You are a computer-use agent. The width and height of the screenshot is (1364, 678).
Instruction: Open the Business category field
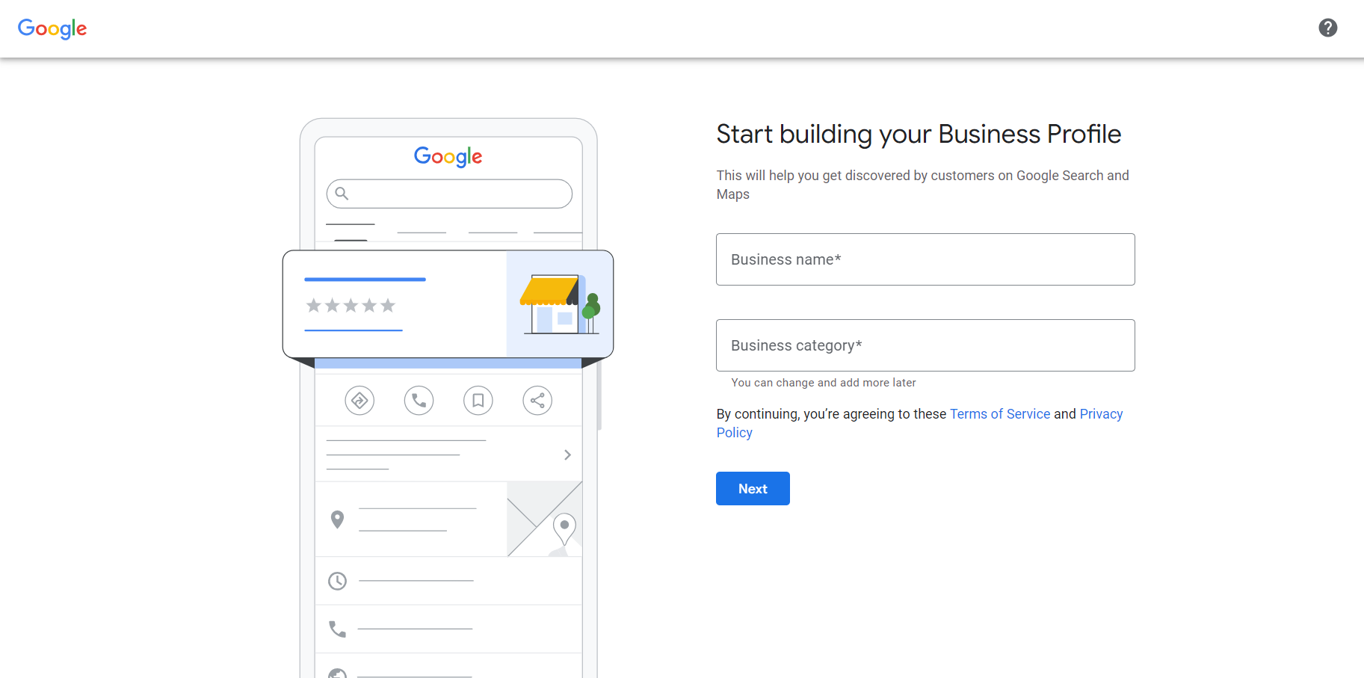click(x=925, y=345)
